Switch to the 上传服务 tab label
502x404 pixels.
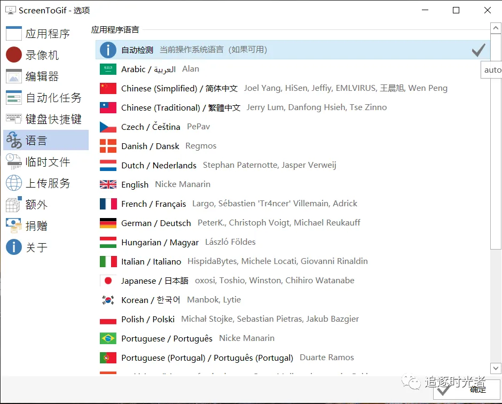point(48,183)
